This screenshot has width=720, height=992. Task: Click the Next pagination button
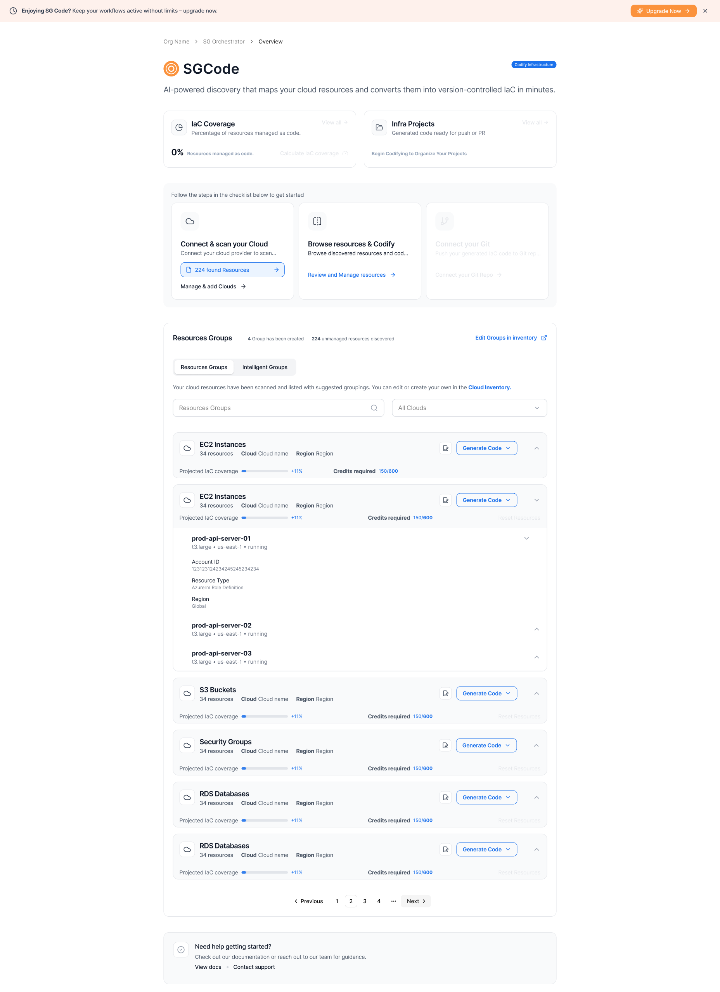415,901
